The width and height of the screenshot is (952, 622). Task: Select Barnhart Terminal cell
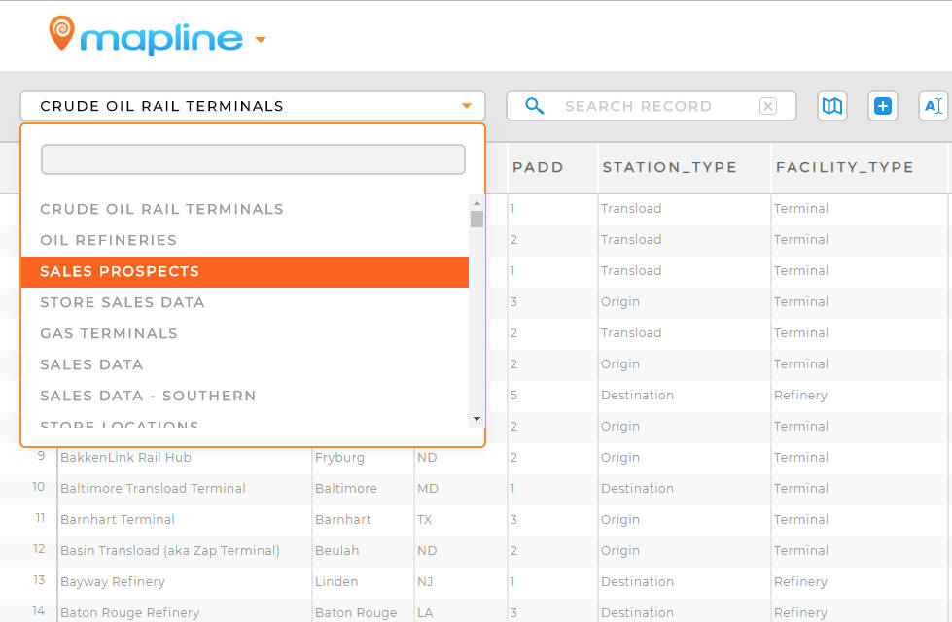tap(185, 519)
